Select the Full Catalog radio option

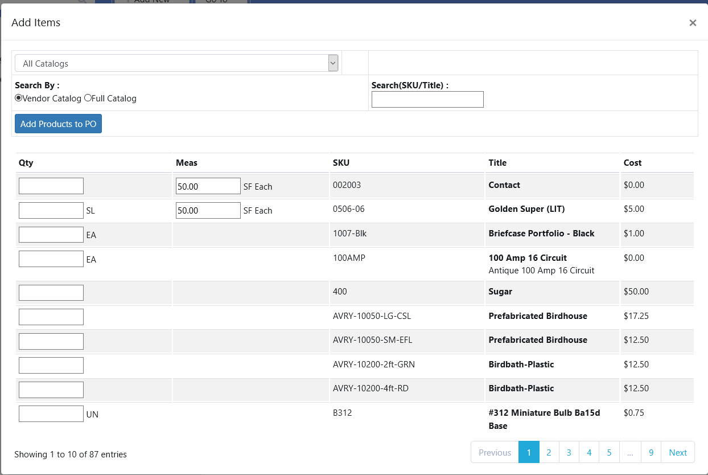tap(88, 98)
